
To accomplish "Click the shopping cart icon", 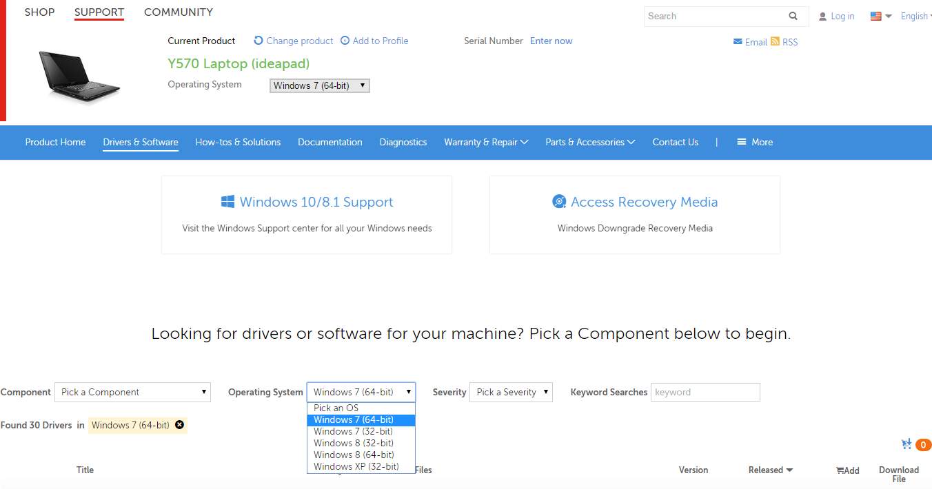I will coord(906,444).
